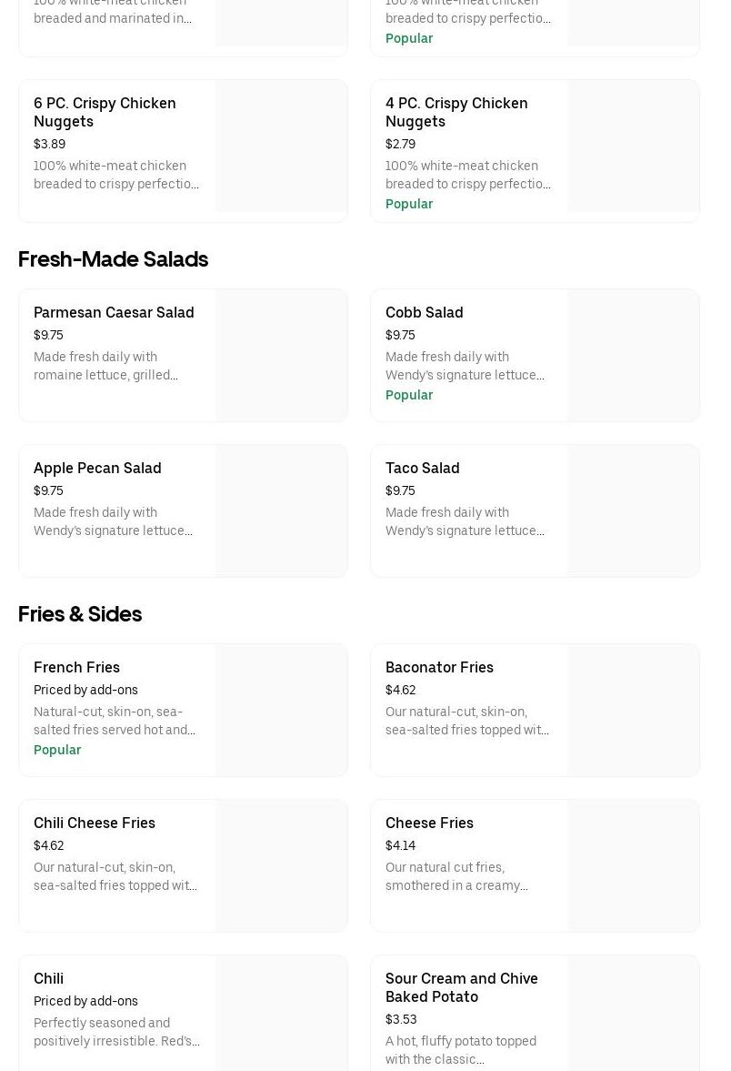731x1071 pixels.
Task: Select the 4 PC. Crispy Chicken Nuggets title
Action: [x=456, y=112]
